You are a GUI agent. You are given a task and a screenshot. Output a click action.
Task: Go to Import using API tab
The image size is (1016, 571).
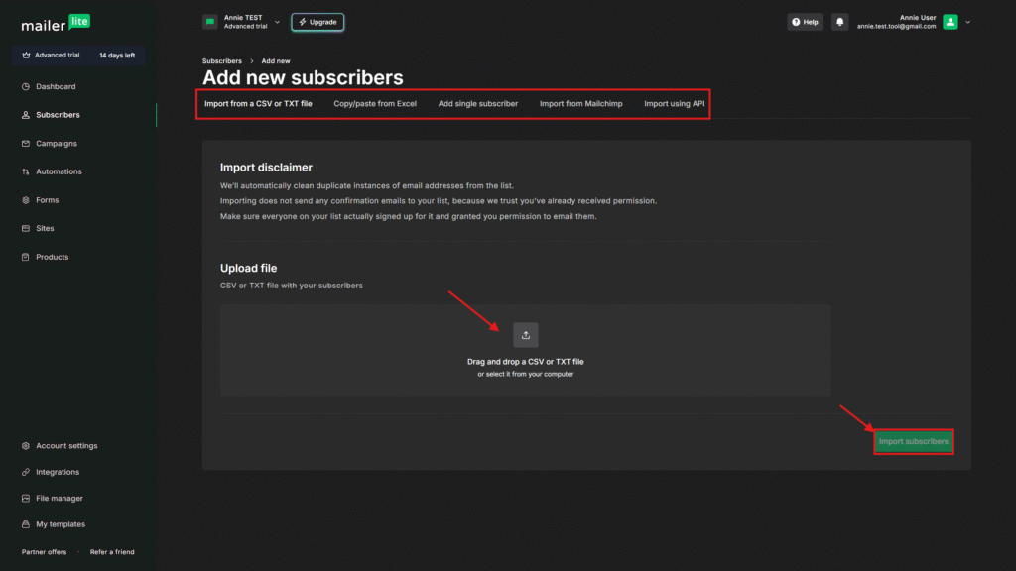pos(674,103)
